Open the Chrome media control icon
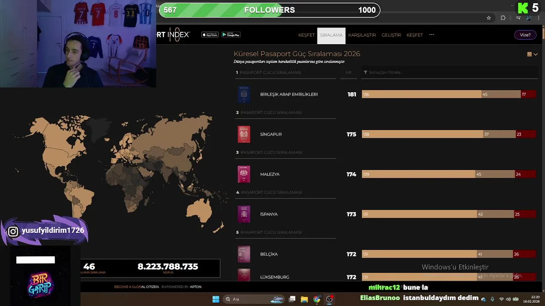This screenshot has width=545, height=306. pyautogui.click(x=518, y=18)
